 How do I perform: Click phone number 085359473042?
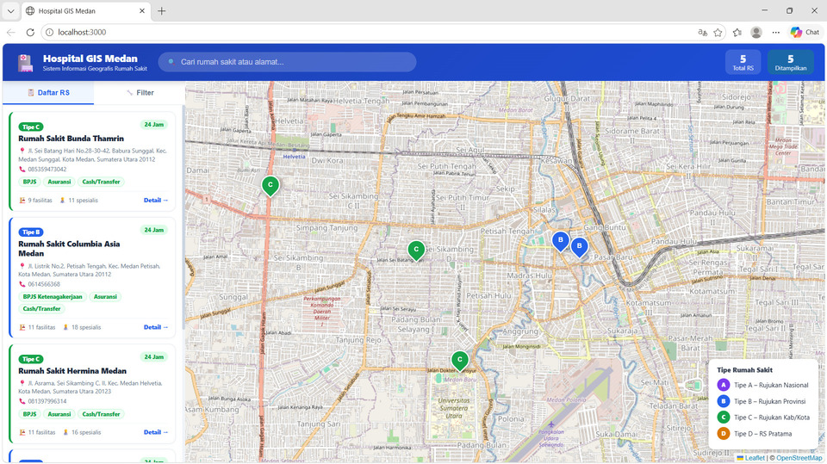click(x=47, y=170)
